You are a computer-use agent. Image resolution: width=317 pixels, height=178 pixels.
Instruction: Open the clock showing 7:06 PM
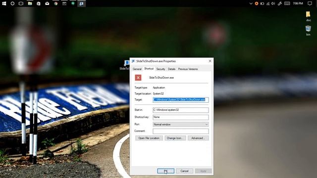click(298, 3)
